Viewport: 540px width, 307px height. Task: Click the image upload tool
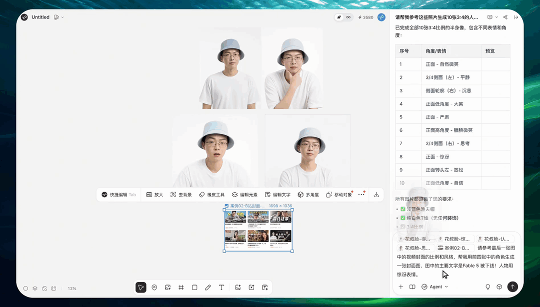click(167, 288)
